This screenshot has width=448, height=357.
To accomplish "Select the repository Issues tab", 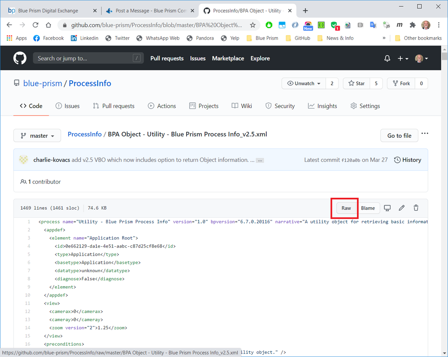I will coord(67,106).
